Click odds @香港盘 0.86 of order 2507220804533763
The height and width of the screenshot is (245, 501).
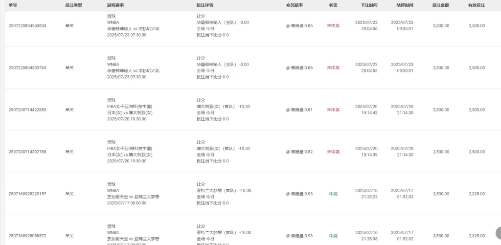[299, 67]
